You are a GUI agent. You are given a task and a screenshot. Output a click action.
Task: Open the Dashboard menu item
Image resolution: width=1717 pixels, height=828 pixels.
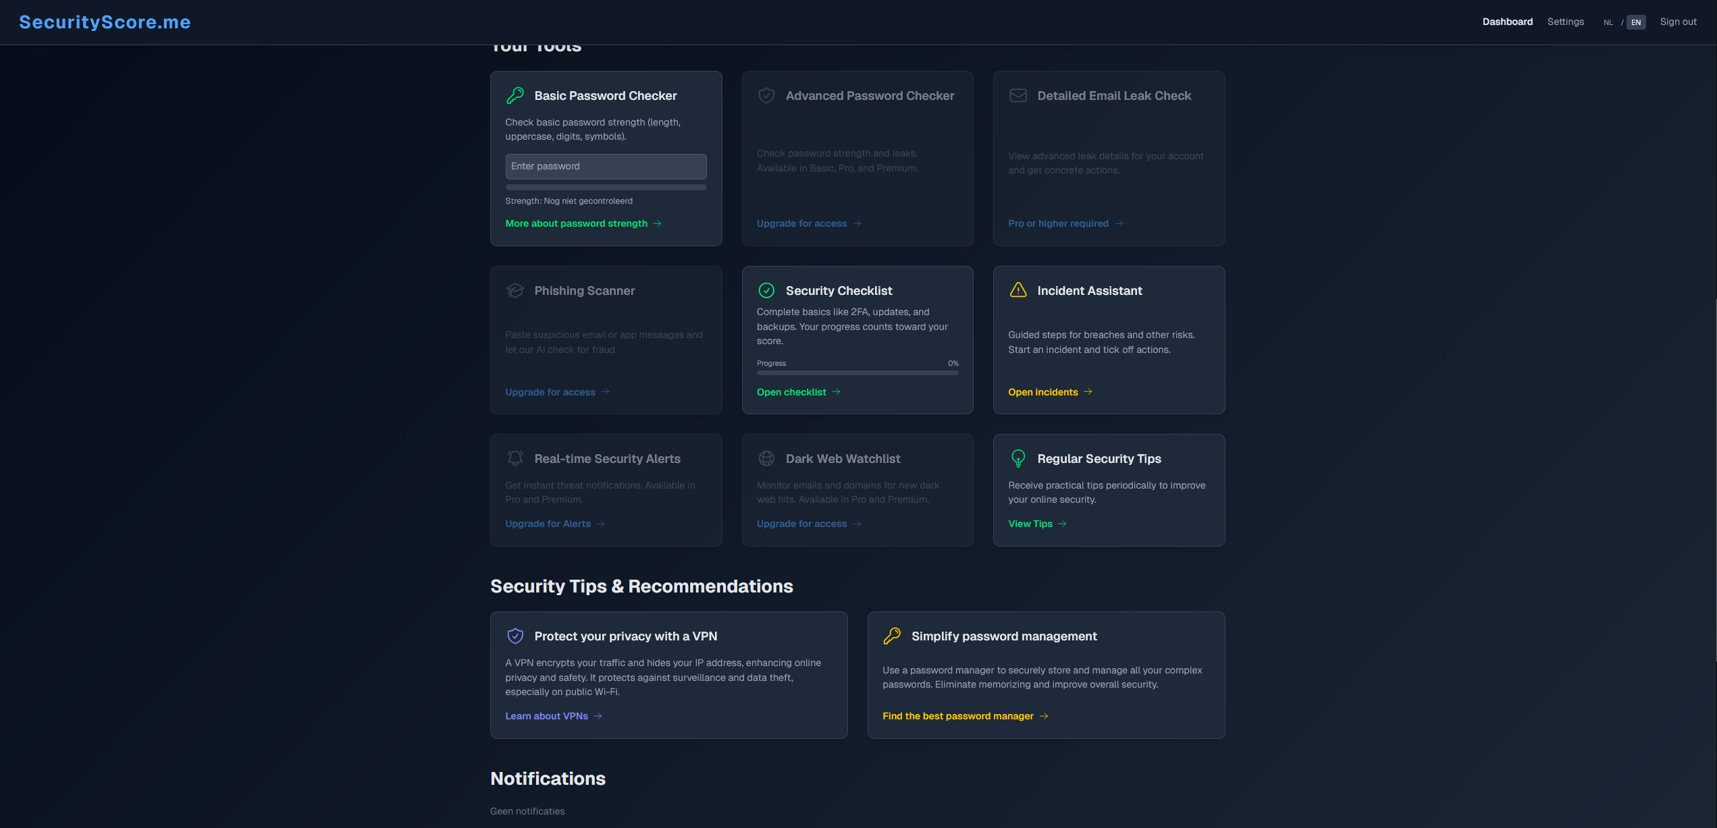coord(1508,22)
